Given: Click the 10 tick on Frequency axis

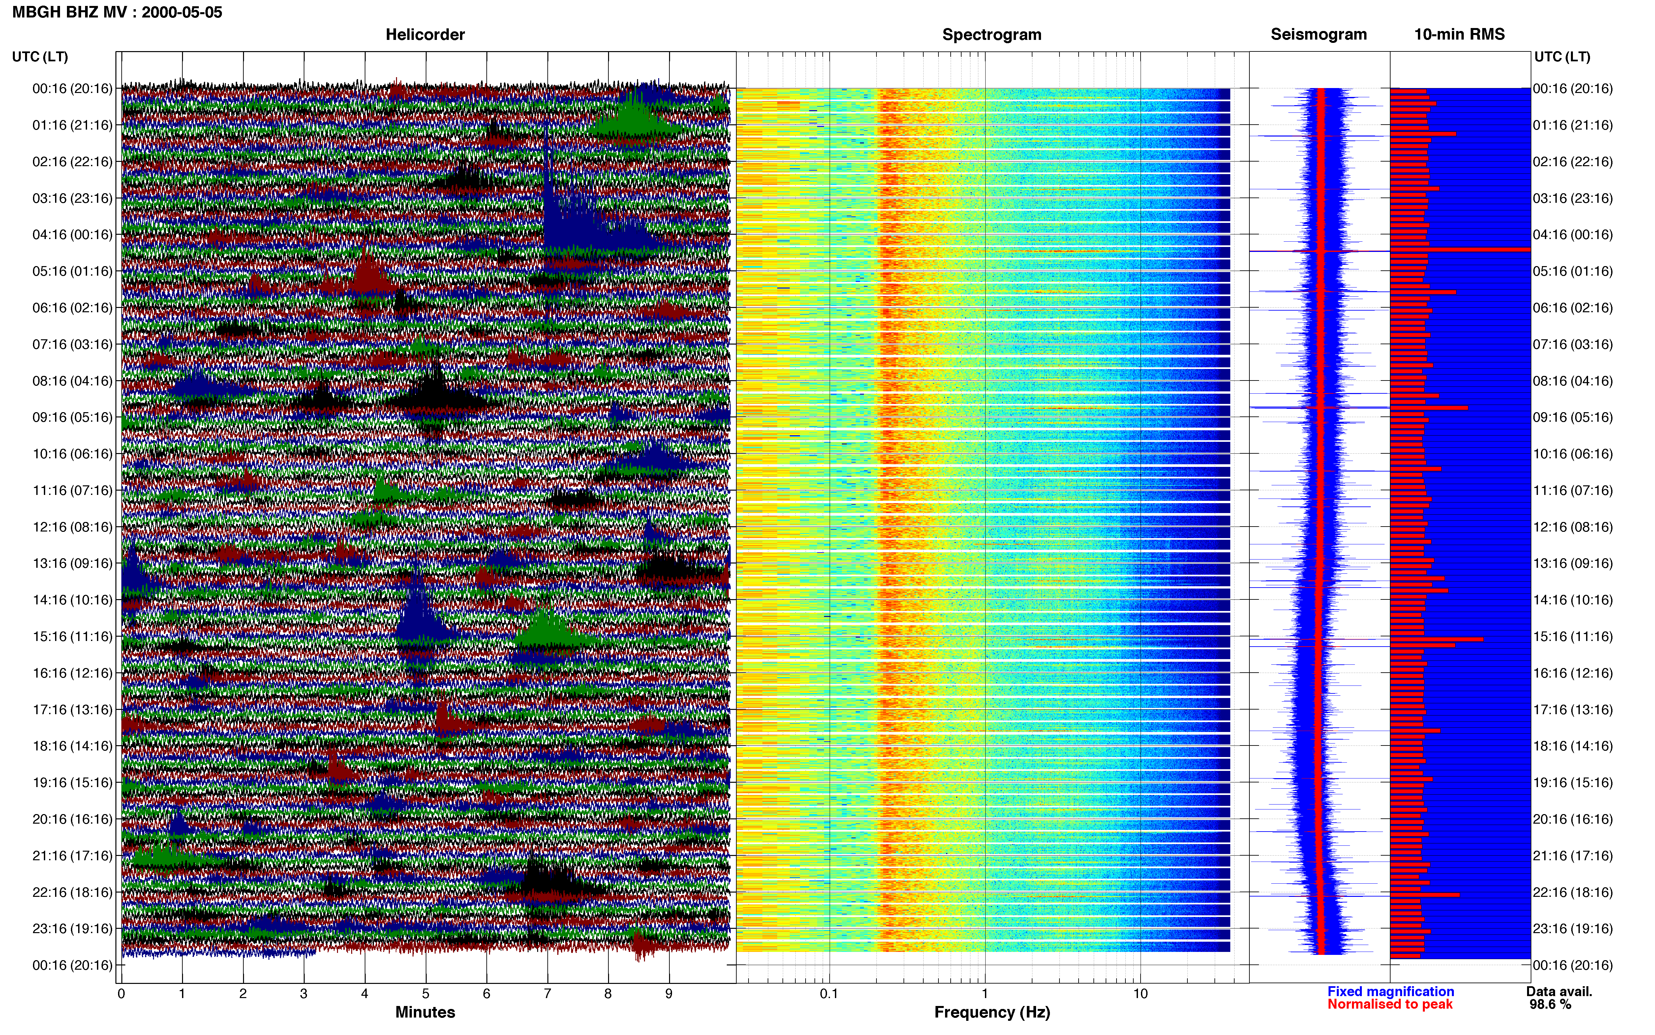Looking at the screenshot, I should (x=1140, y=994).
